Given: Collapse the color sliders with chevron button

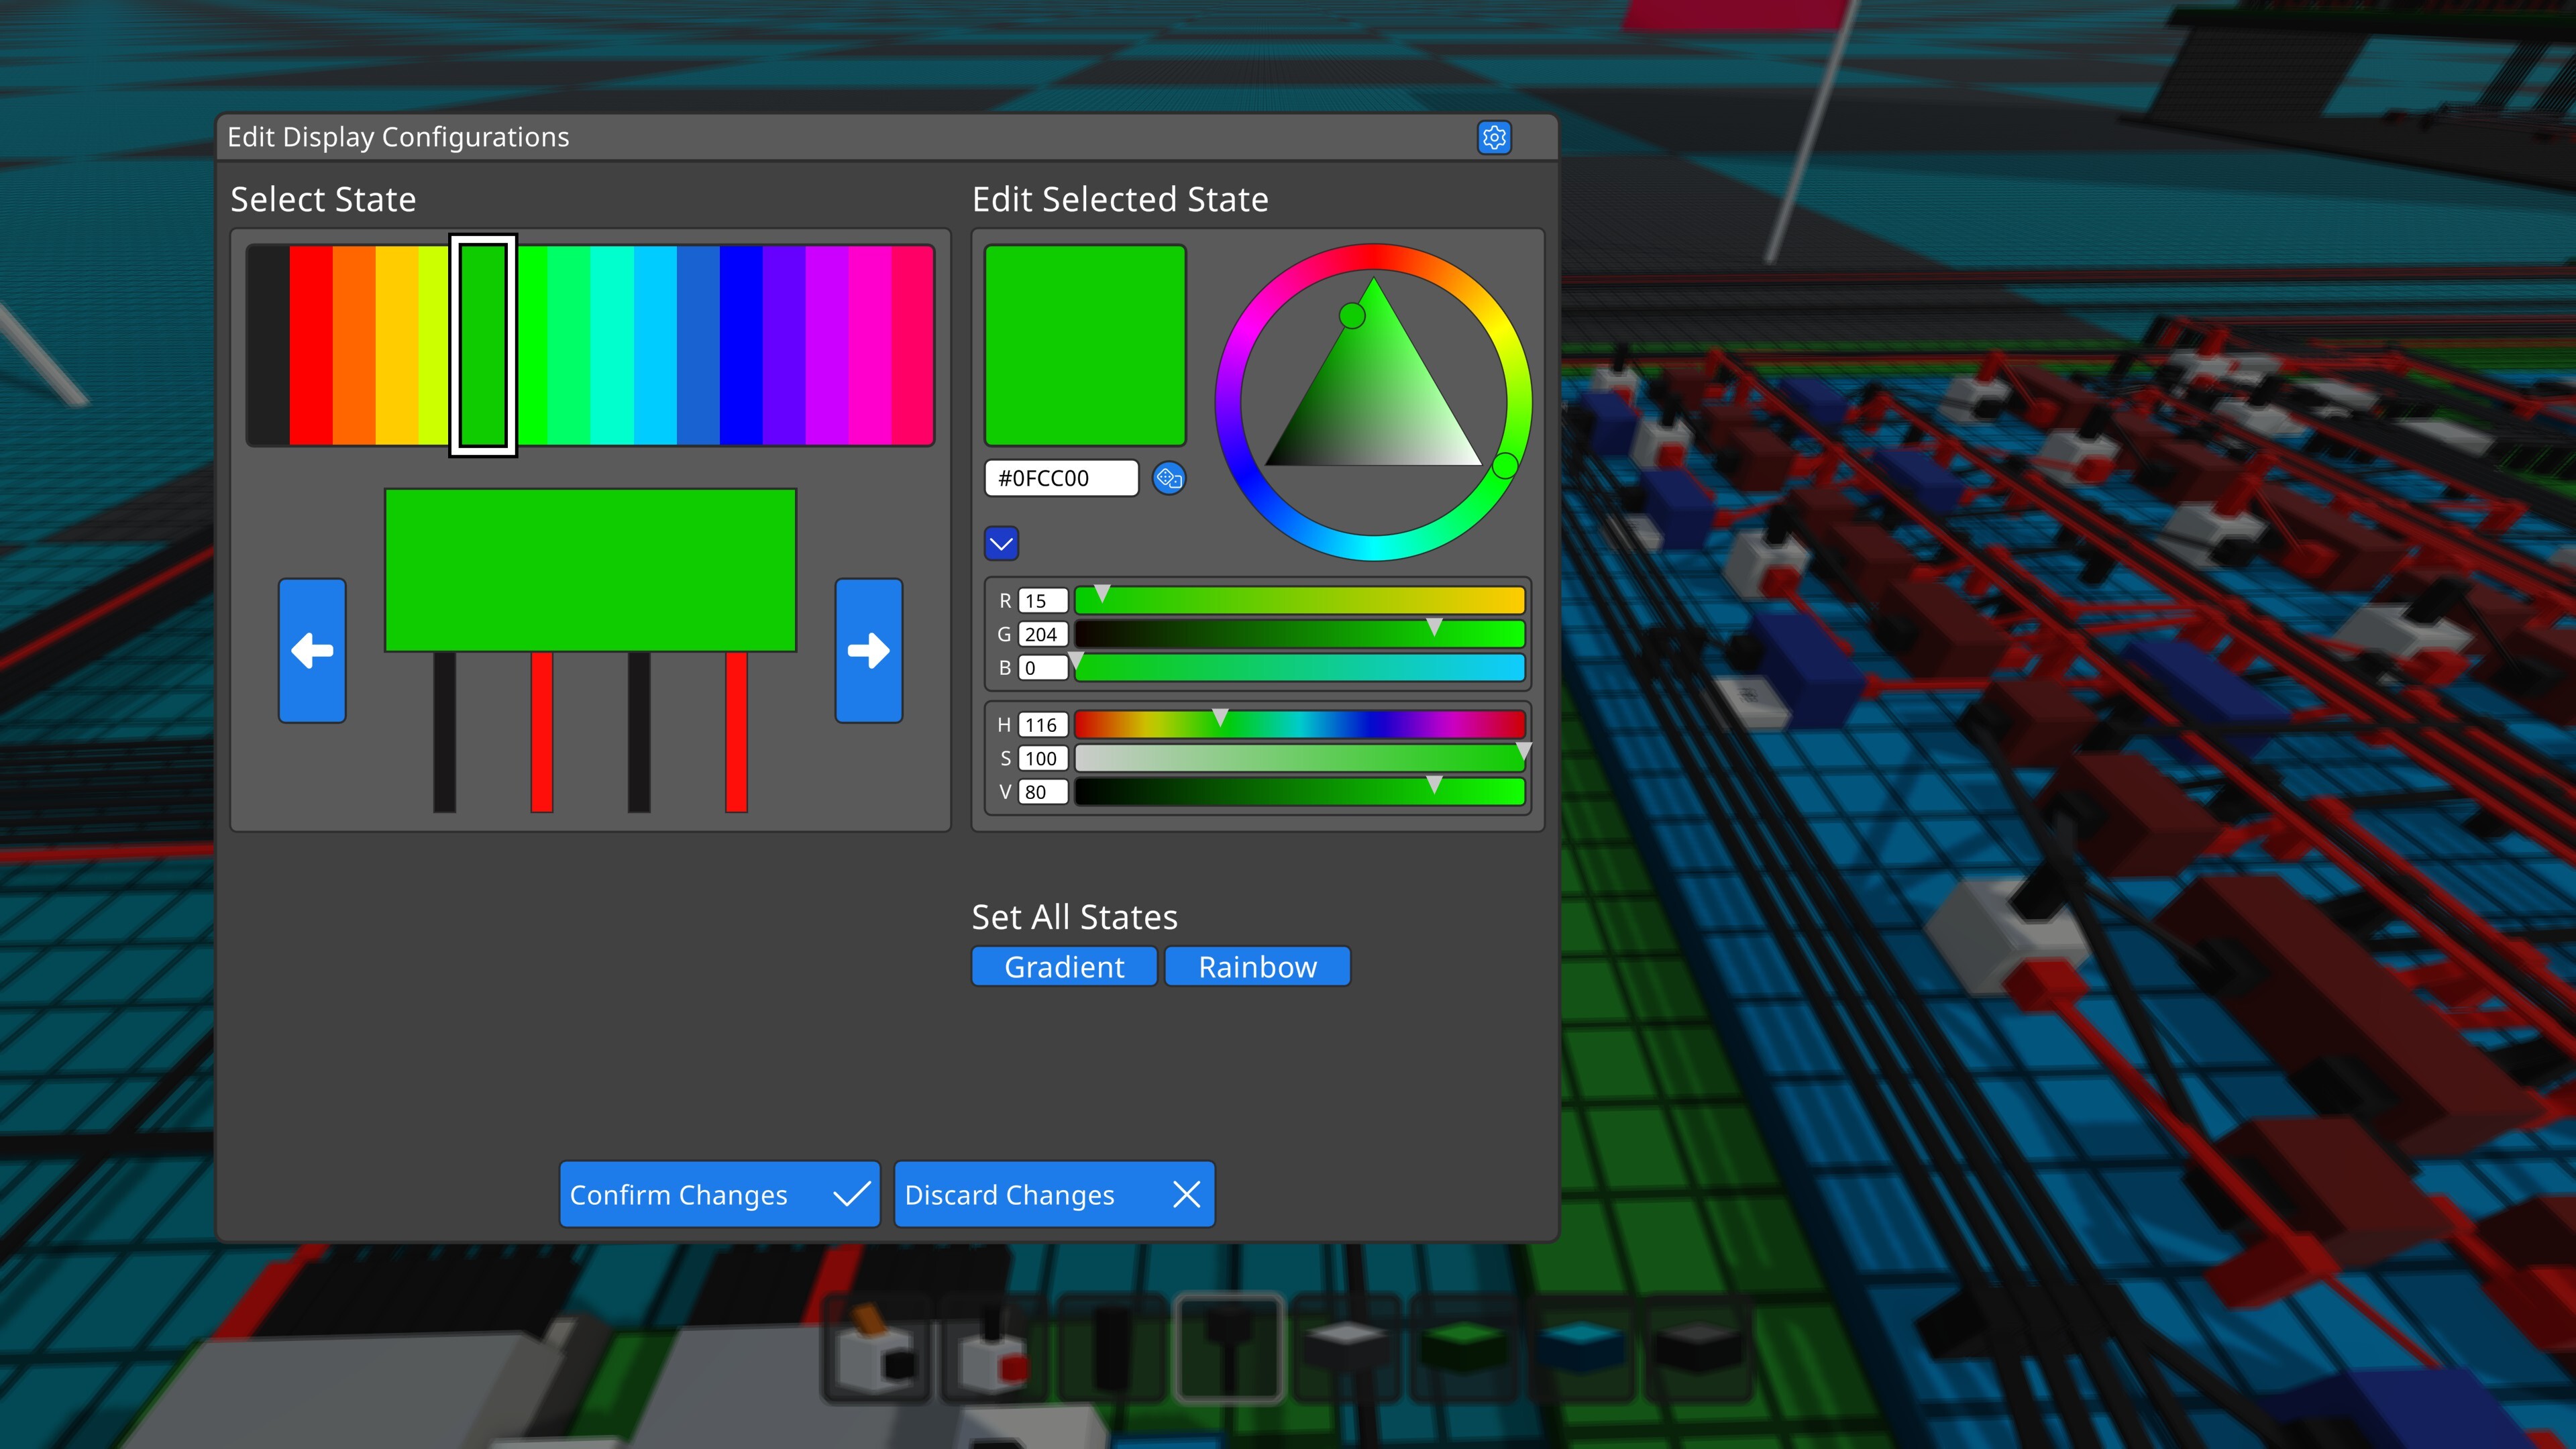Looking at the screenshot, I should 1001,544.
